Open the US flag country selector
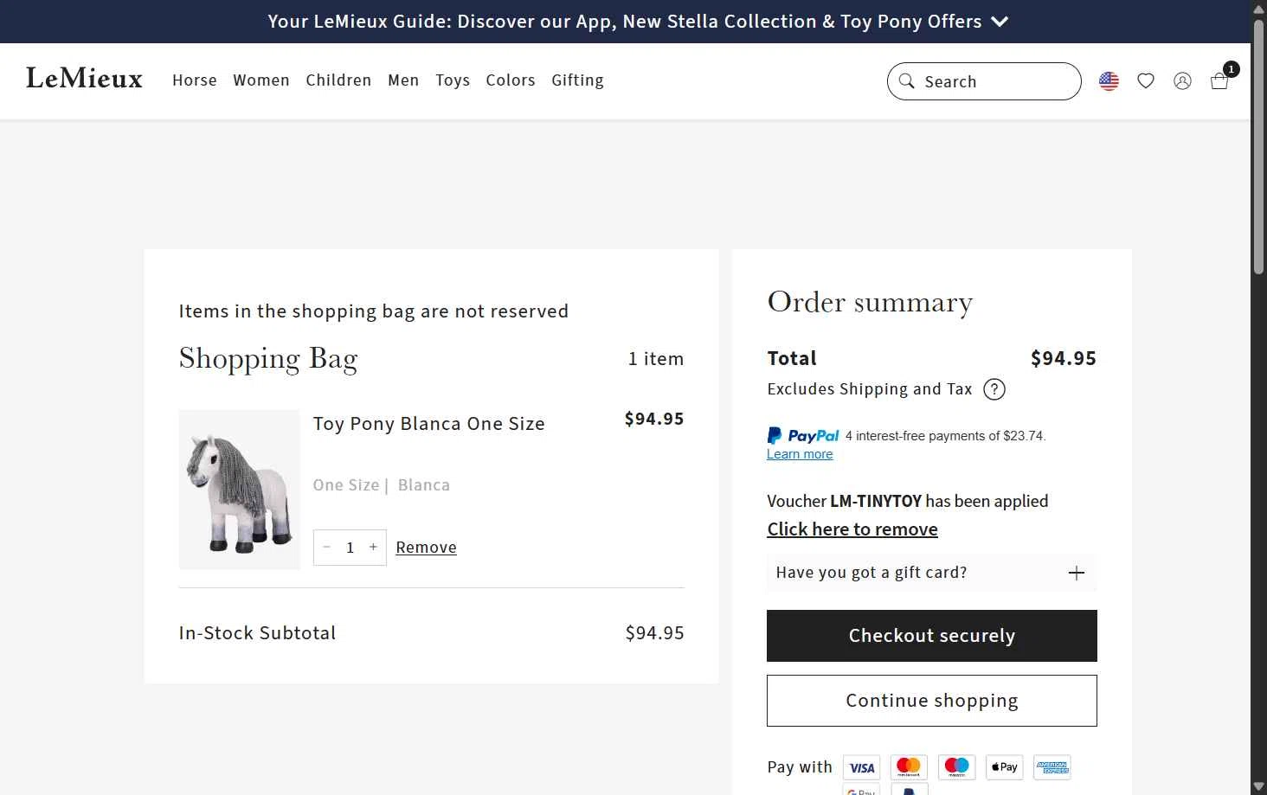This screenshot has width=1267, height=795. (x=1109, y=81)
